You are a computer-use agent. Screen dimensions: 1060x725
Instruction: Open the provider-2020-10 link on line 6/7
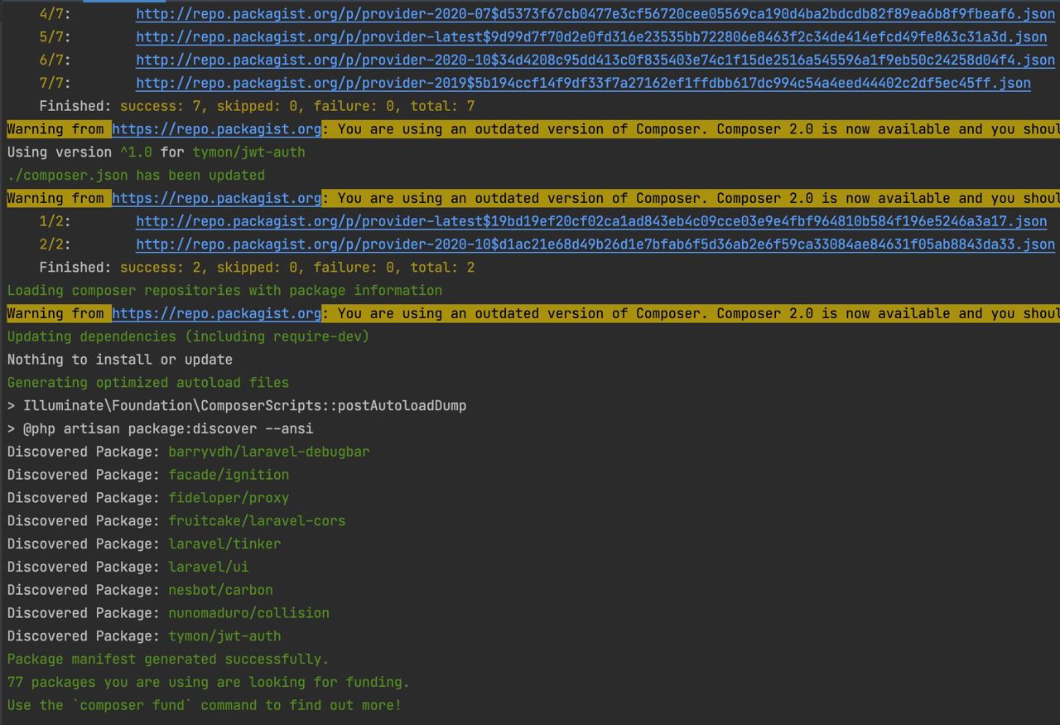595,60
